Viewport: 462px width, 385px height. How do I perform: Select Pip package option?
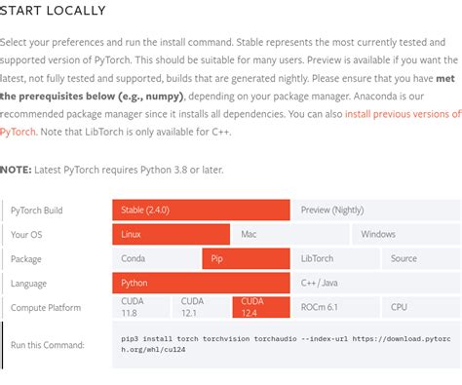(246, 258)
